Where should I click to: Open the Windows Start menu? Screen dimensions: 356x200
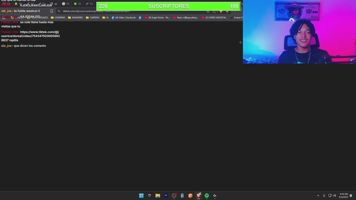tap(141, 196)
